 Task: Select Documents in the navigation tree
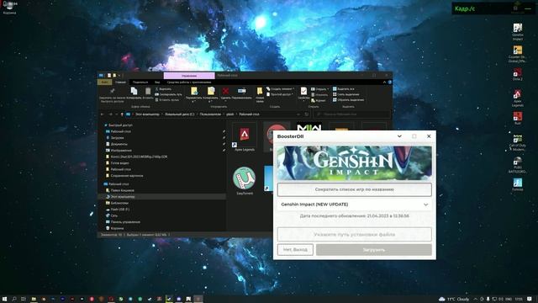tap(119, 144)
